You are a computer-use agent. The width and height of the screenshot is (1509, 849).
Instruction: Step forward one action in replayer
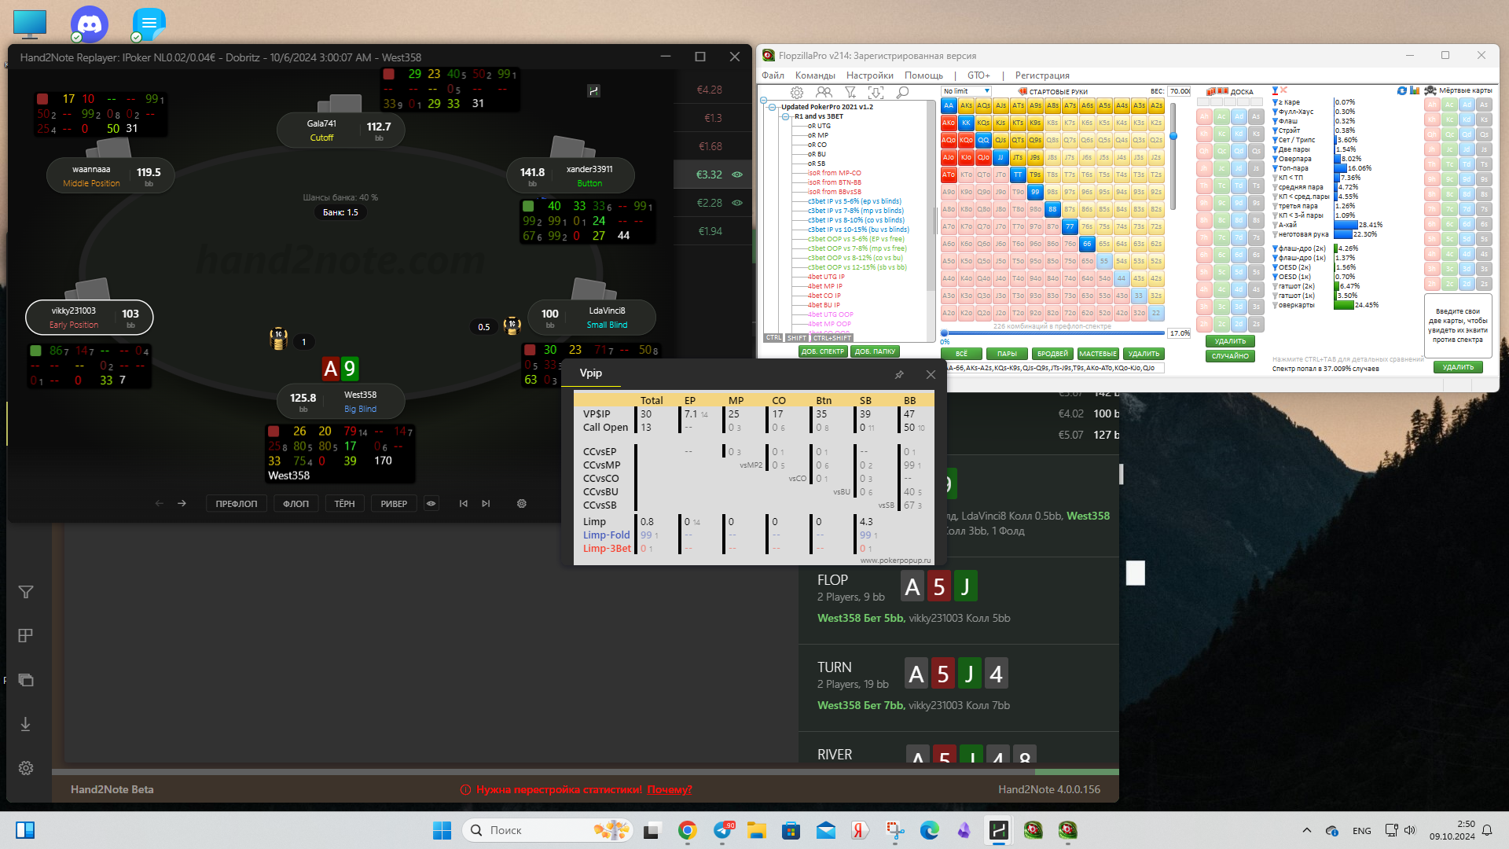pos(182,504)
